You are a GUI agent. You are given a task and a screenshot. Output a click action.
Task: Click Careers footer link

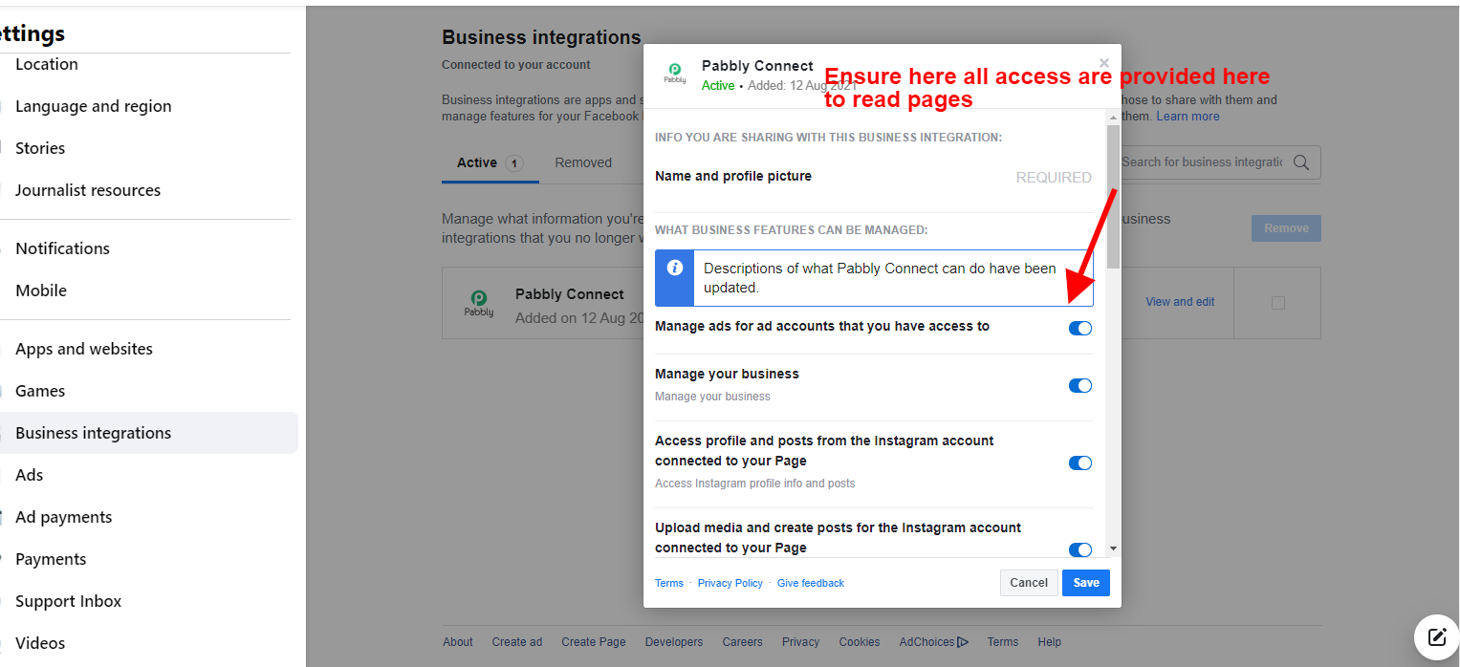743,642
